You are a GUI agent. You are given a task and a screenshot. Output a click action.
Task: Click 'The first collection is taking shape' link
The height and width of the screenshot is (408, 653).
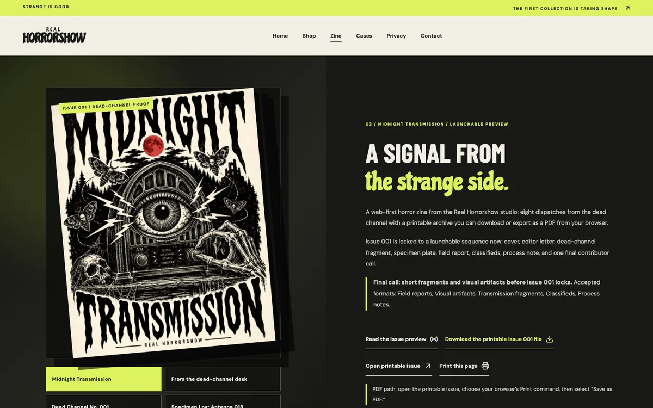point(571,8)
